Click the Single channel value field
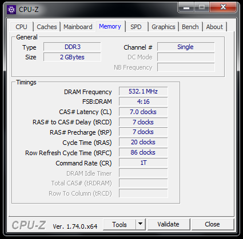The height and width of the screenshot is (239, 243). click(186, 47)
